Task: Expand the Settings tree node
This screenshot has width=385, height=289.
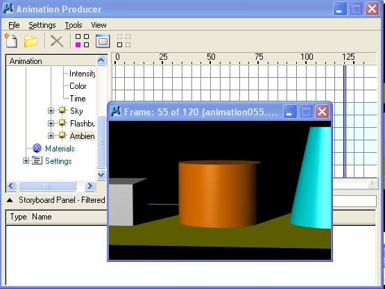Action: (26, 161)
